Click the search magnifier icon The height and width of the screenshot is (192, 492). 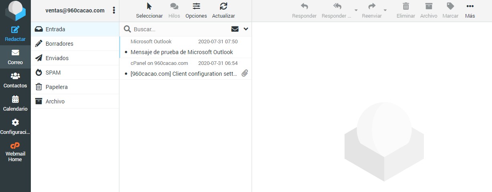tap(127, 29)
